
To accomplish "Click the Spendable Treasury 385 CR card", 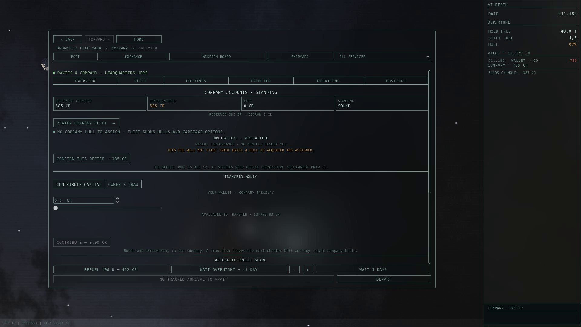I will point(100,104).
